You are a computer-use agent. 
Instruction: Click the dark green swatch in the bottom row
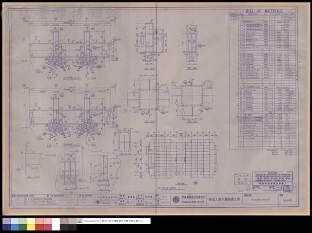23,227
